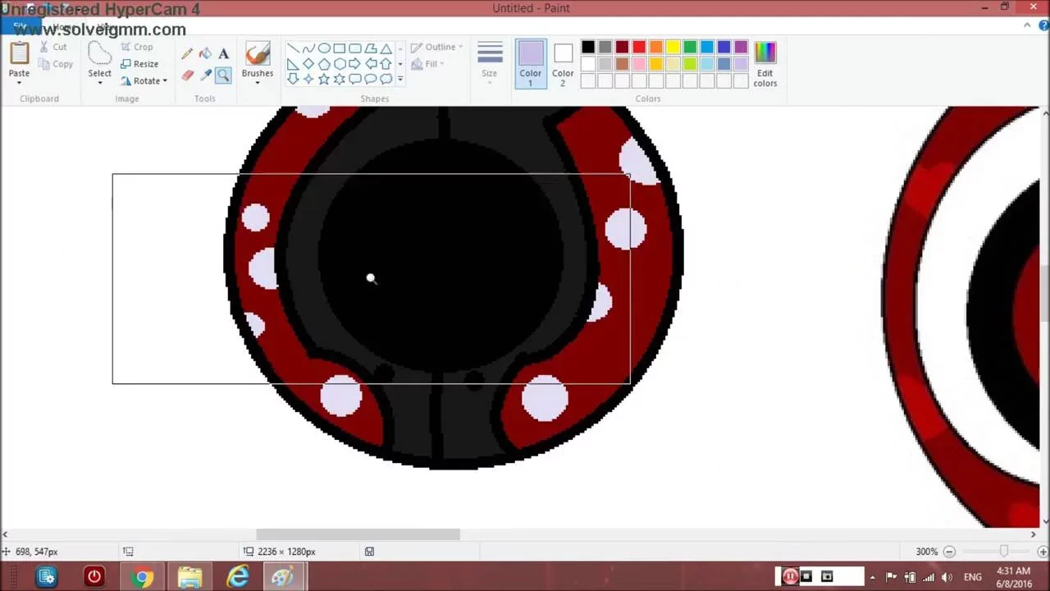Choose the Diamond shape
1050x591 pixels.
point(309,64)
